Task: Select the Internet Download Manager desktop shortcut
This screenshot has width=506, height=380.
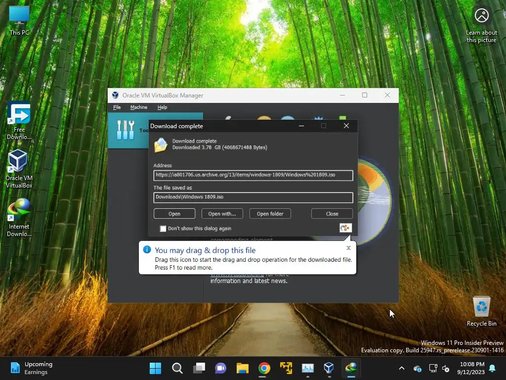Action: click(x=19, y=218)
